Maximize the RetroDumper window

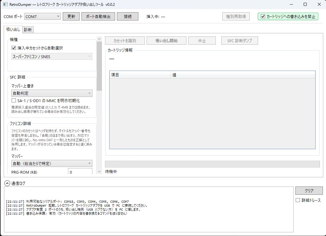coord(305,4)
